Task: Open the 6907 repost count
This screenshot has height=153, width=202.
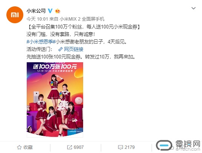Action: click(79, 147)
